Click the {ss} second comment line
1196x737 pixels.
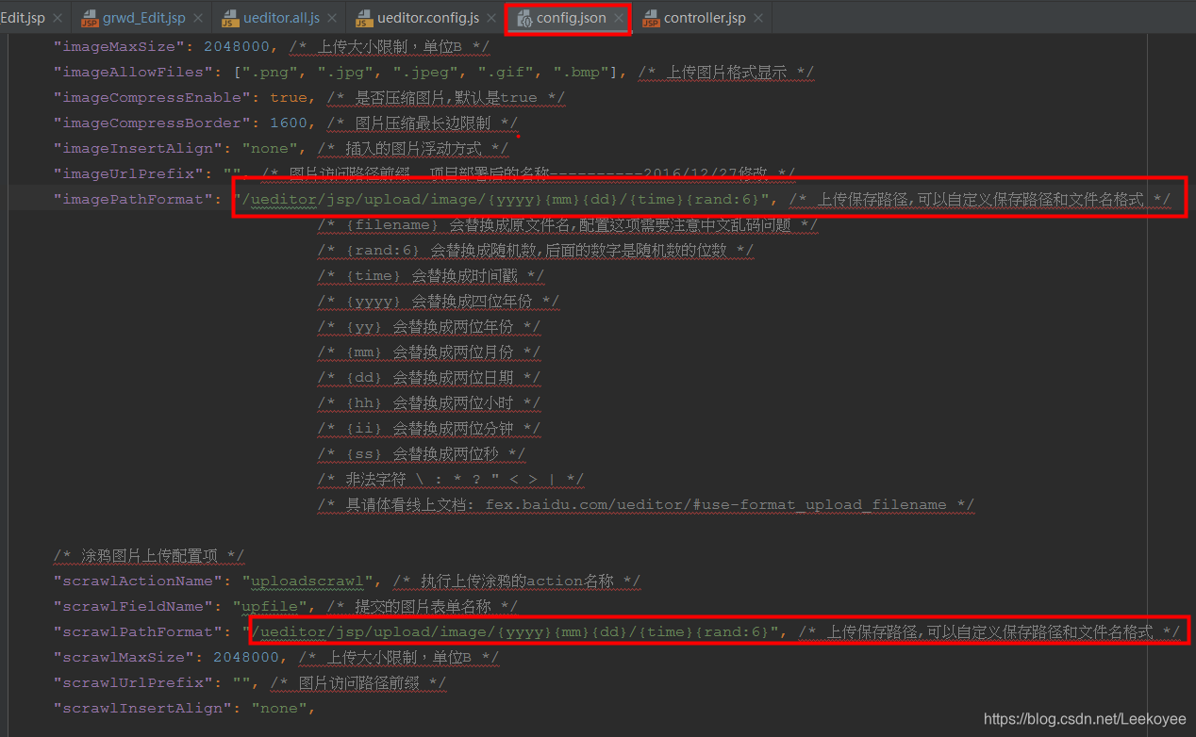click(x=421, y=454)
